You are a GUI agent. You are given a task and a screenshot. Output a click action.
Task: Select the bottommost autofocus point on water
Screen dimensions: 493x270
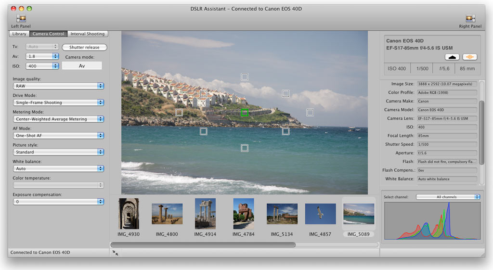click(245, 148)
